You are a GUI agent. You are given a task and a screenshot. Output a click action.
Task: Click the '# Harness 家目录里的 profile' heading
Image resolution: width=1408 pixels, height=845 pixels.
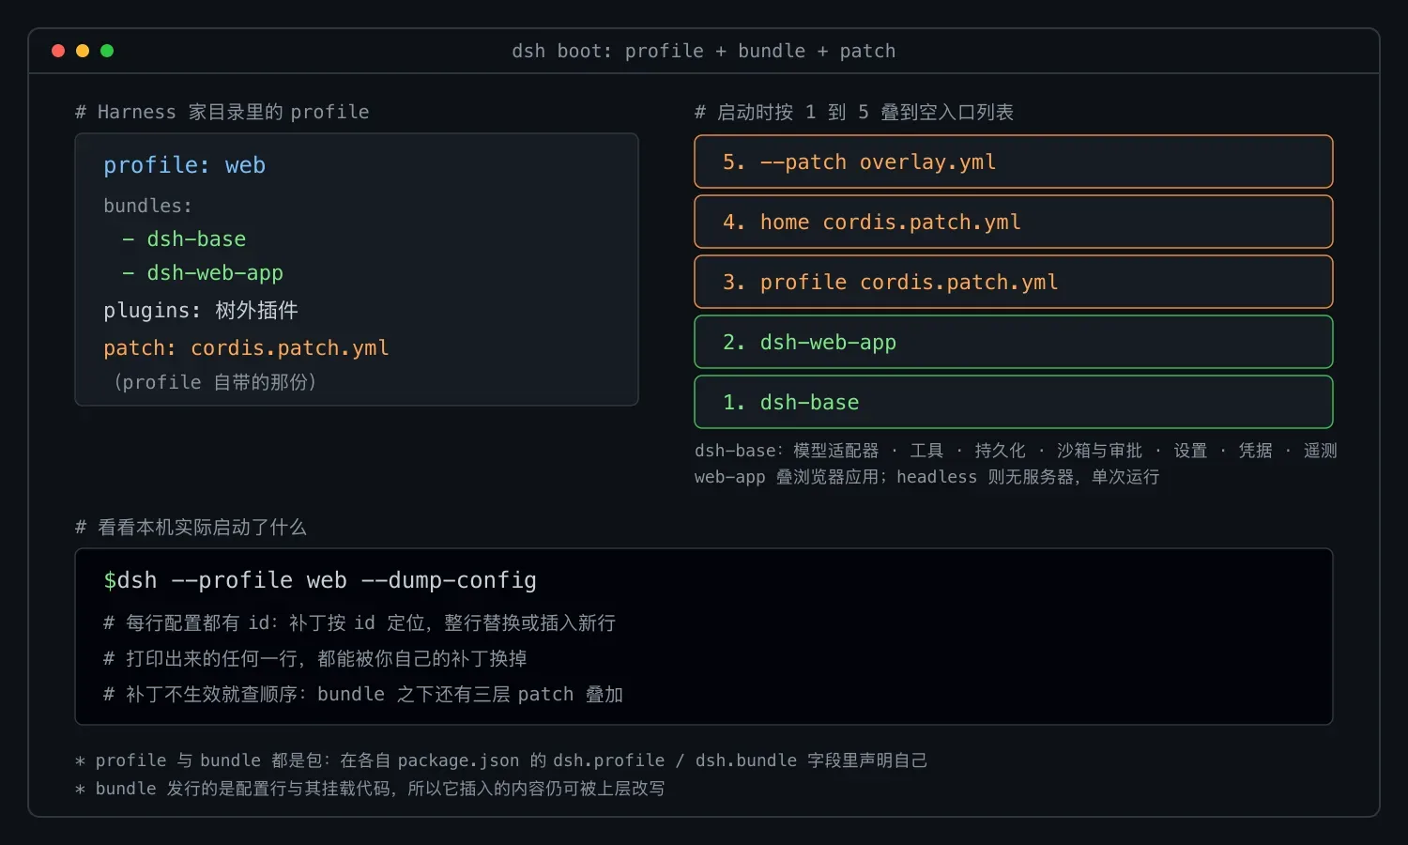click(x=222, y=112)
